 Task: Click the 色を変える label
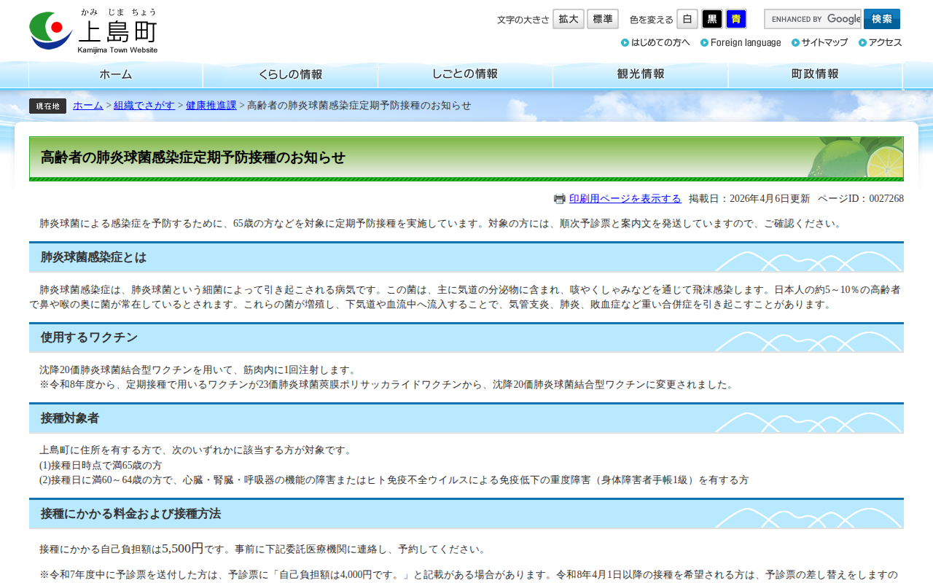pyautogui.click(x=652, y=20)
